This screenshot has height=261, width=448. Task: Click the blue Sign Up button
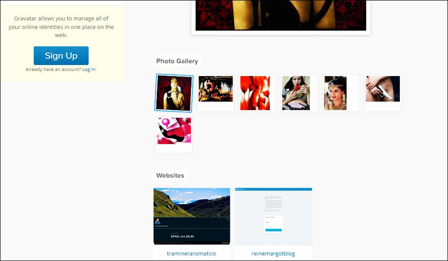[61, 55]
